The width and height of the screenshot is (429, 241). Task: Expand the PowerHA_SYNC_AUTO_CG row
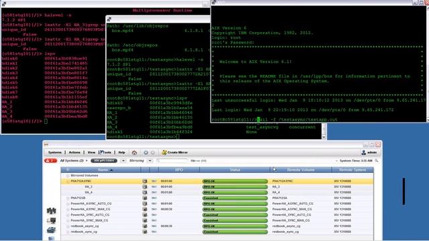tap(68, 215)
